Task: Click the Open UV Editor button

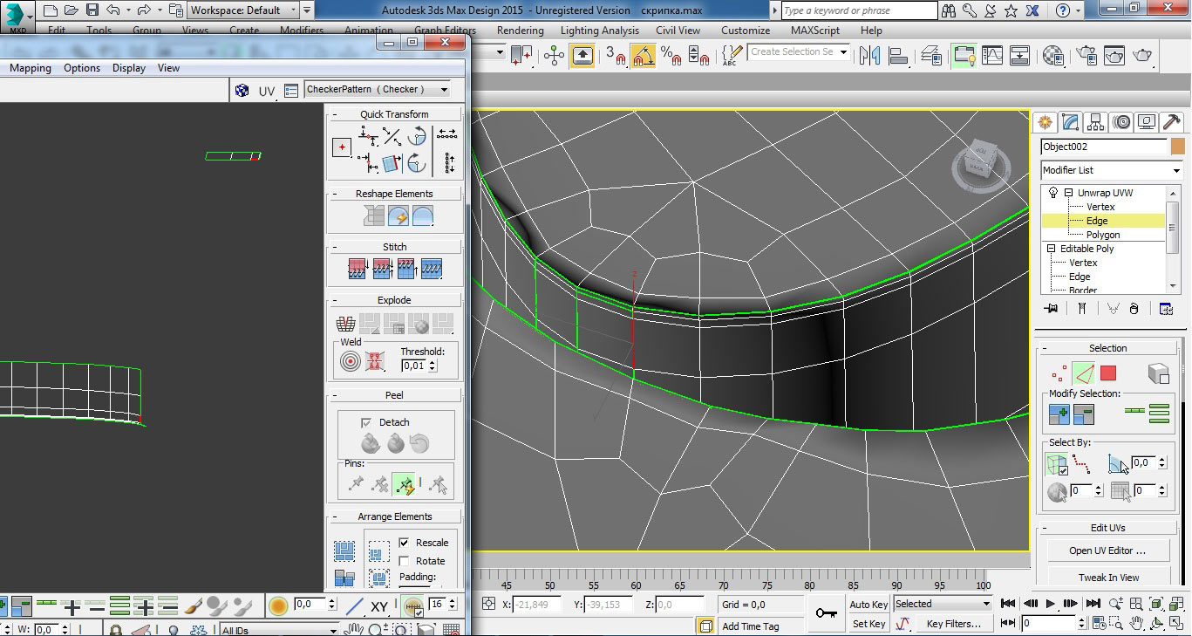Action: click(x=1107, y=551)
